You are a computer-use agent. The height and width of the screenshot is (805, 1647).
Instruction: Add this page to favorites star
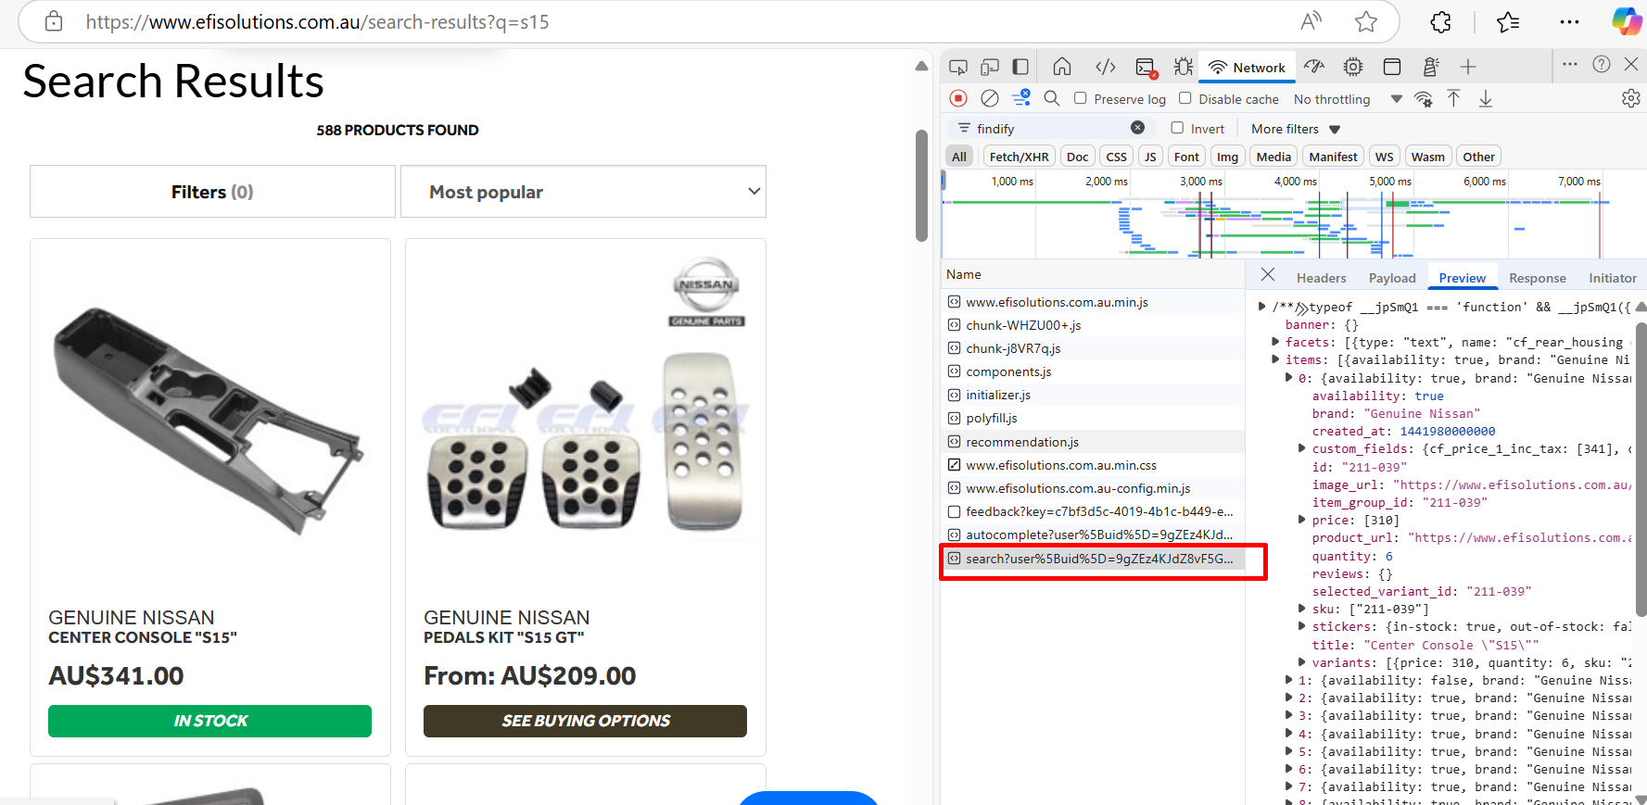tap(1366, 22)
